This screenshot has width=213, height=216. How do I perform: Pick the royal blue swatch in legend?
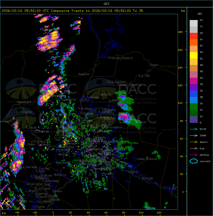click(x=194, y=94)
